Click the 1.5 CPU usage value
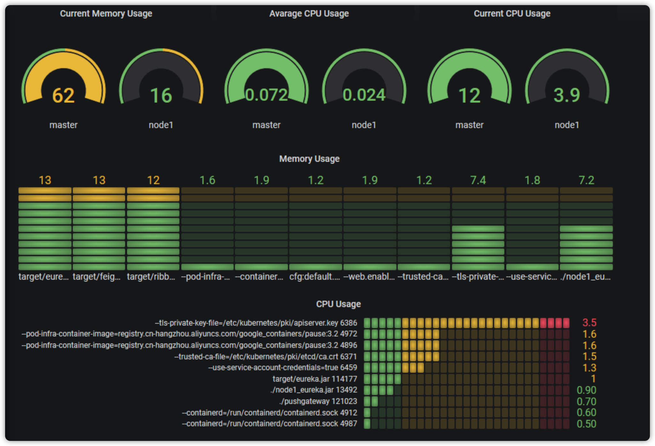655x446 pixels. point(590,356)
